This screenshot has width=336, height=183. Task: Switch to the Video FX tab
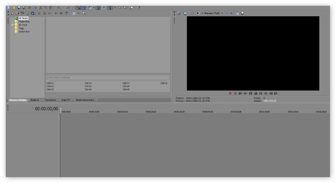[x=65, y=100]
